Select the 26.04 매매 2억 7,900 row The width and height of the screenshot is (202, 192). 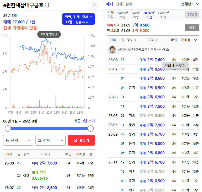pyautogui.click(x=153, y=125)
